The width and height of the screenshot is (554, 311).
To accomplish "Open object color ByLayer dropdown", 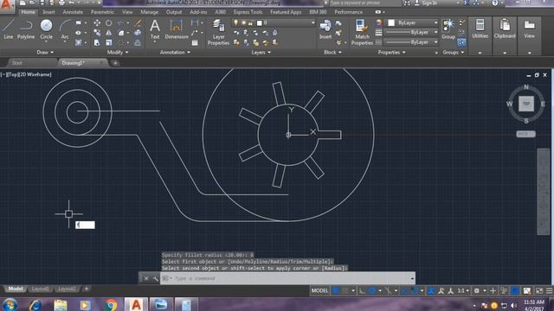I will (x=435, y=23).
